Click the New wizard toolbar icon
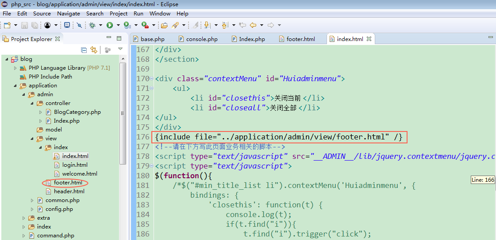Viewport: 496px width, 240px height. tap(7, 25)
